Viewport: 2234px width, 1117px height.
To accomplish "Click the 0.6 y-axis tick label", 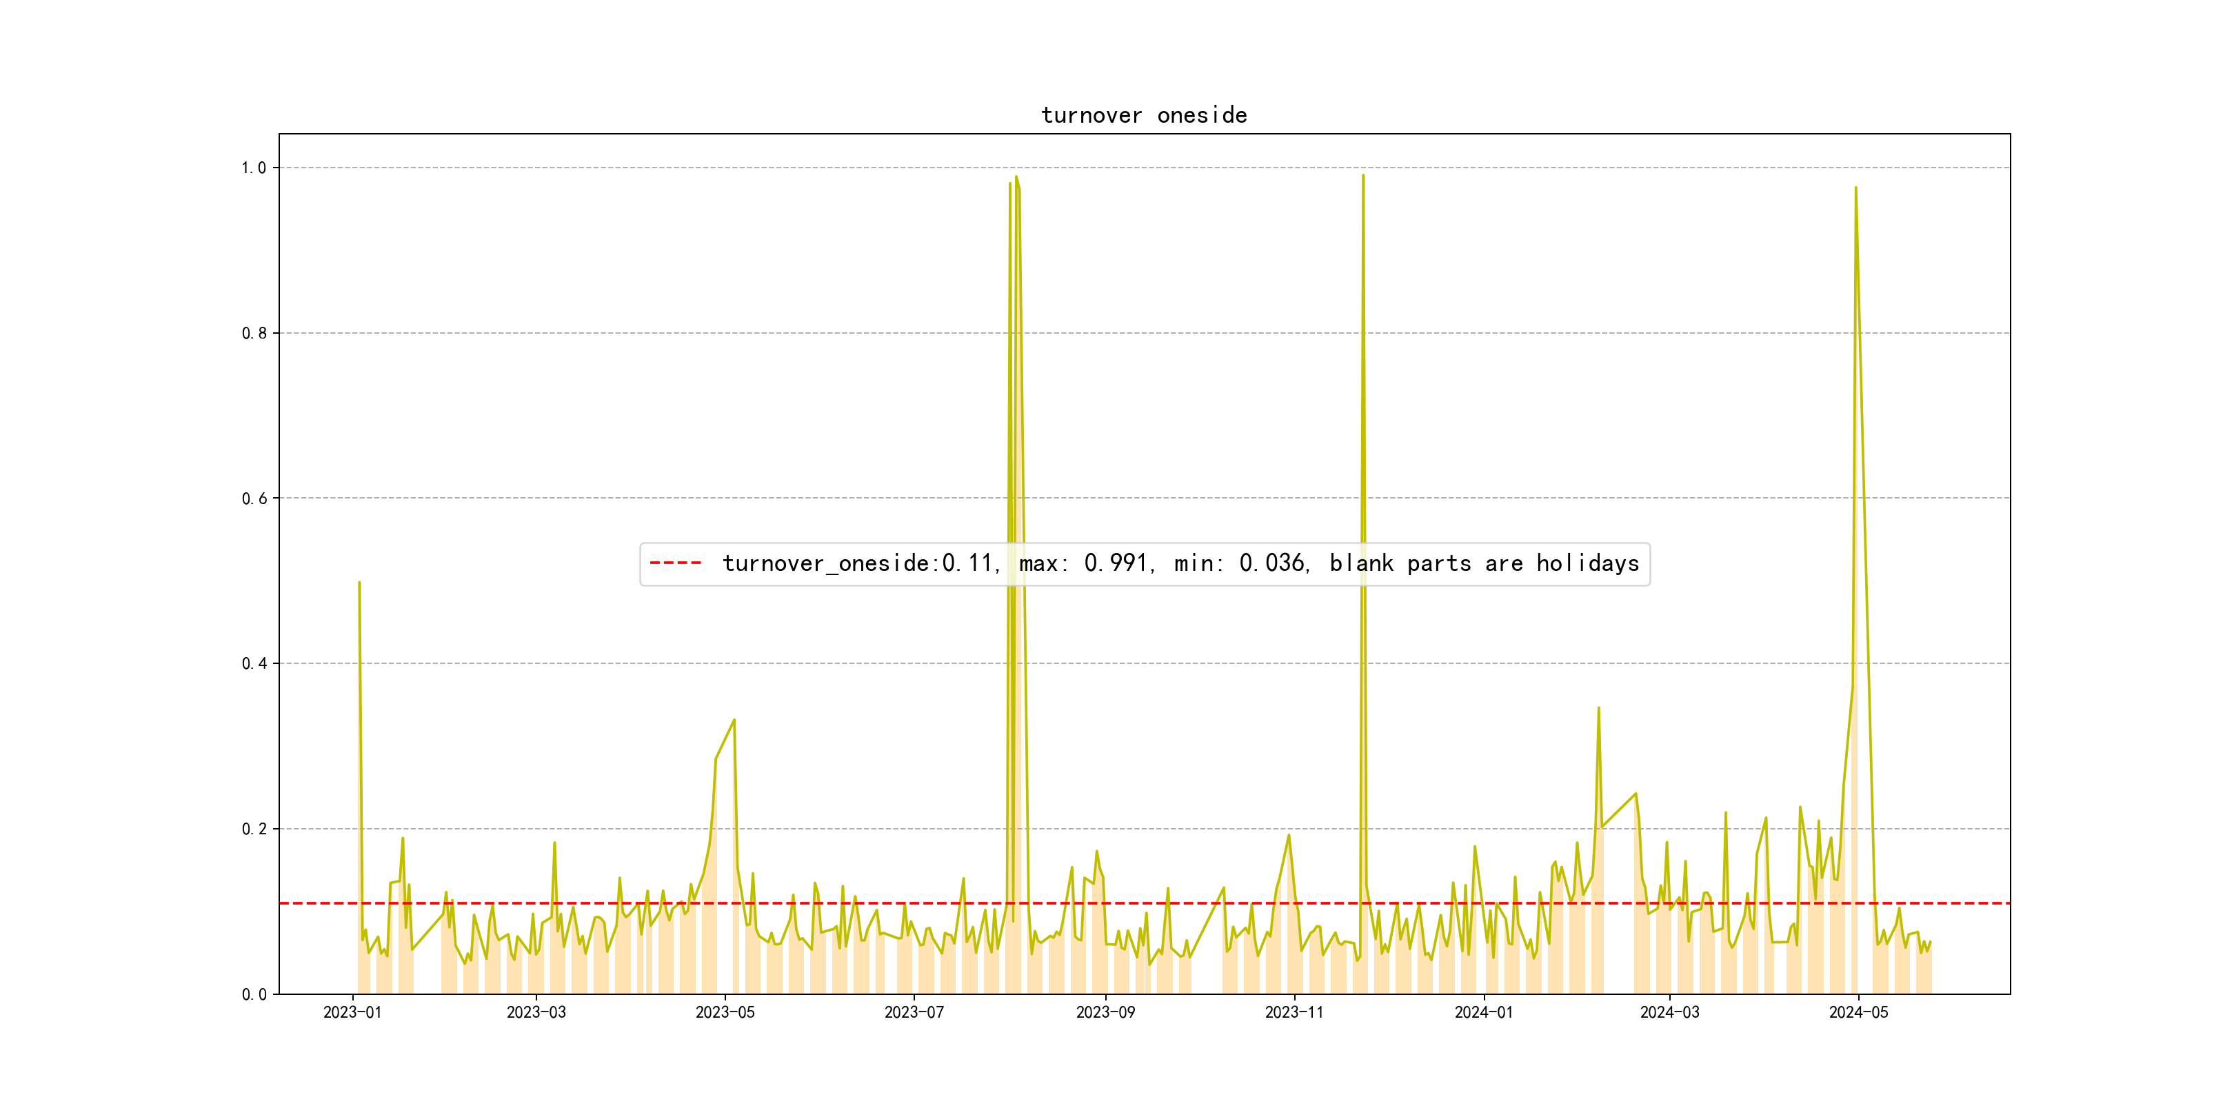I will [254, 499].
